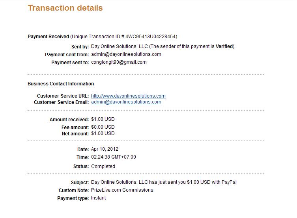297x218 pixels.
Task: Click the PrizeLive.com Commissions custom note
Action: (122, 190)
